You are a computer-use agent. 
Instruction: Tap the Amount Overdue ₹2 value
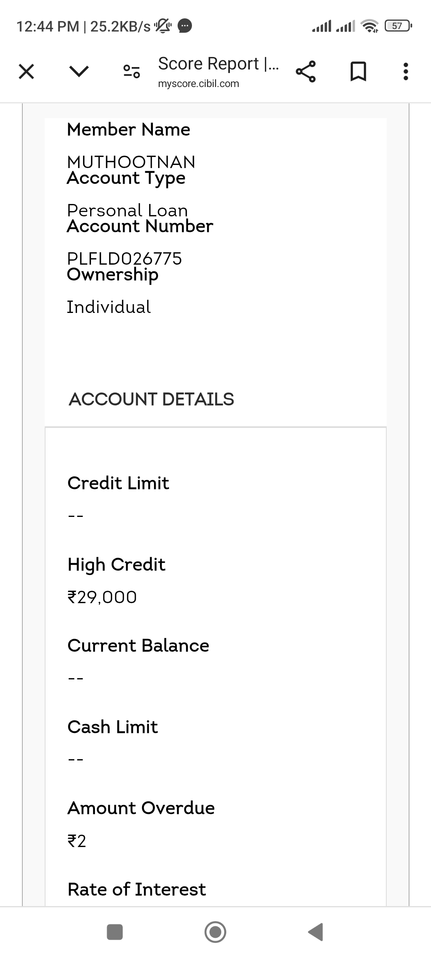click(77, 841)
